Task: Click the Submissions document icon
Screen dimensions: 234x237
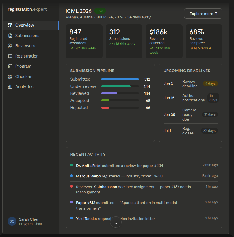Action: click(x=10, y=36)
